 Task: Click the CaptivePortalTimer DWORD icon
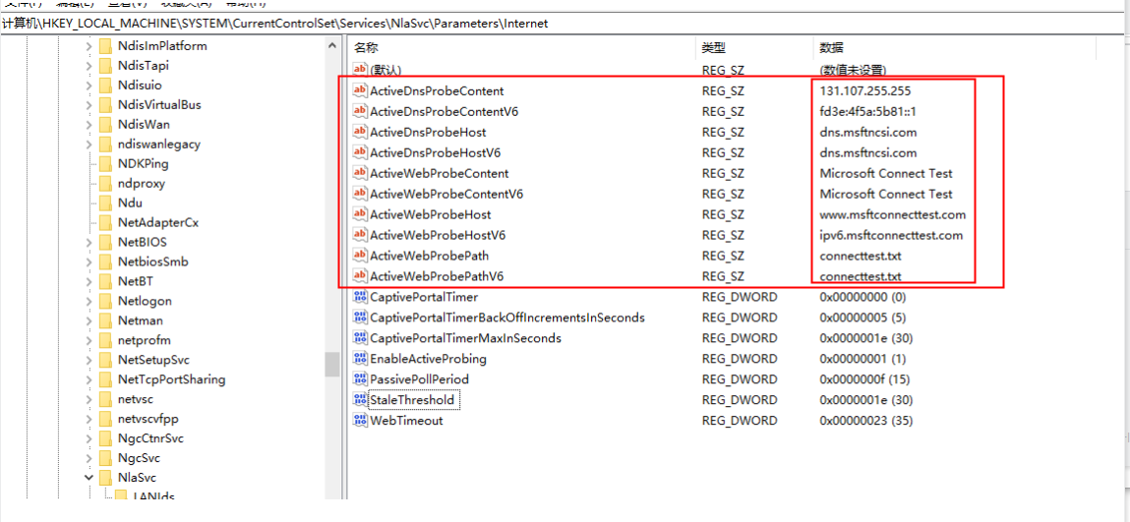(x=360, y=297)
